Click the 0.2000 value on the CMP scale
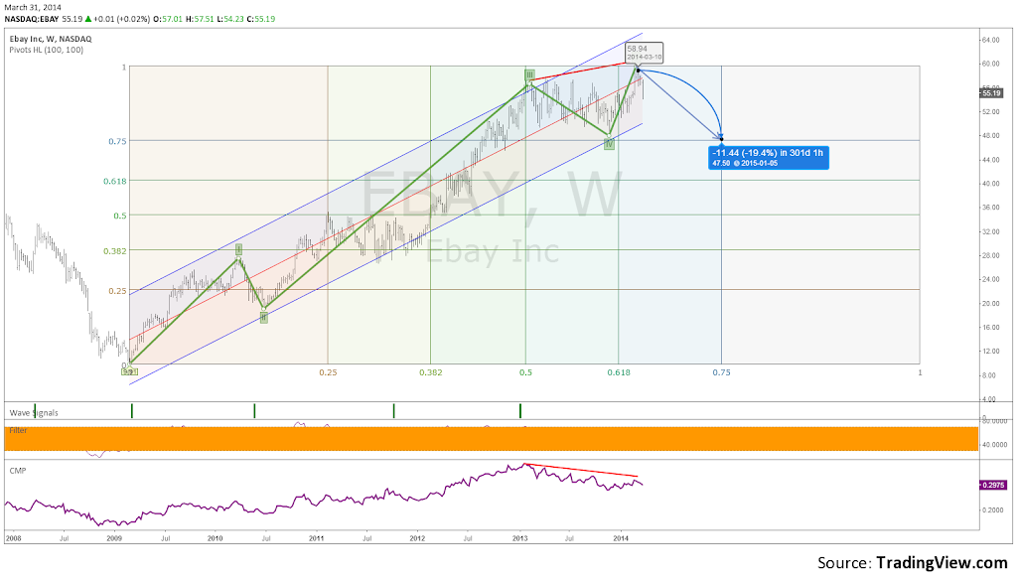The height and width of the screenshot is (580, 1017). tap(992, 510)
